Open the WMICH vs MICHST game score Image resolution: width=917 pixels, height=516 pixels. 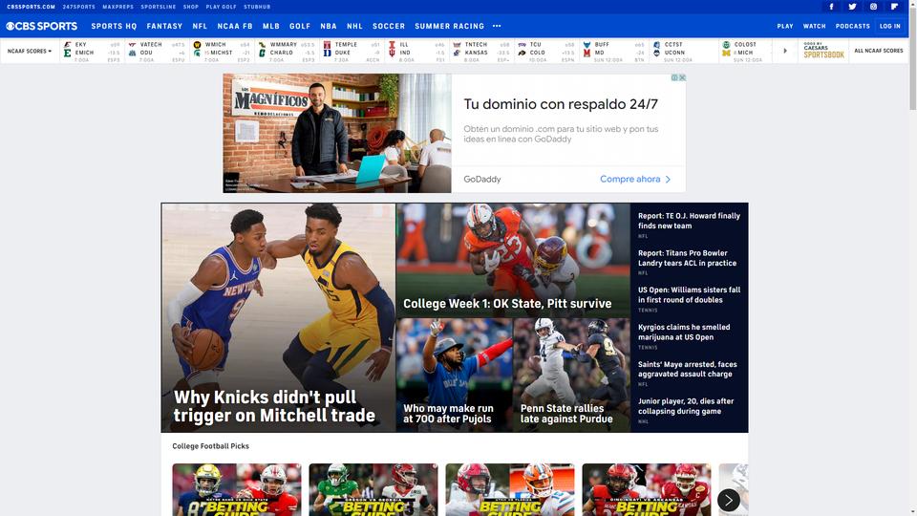point(222,52)
